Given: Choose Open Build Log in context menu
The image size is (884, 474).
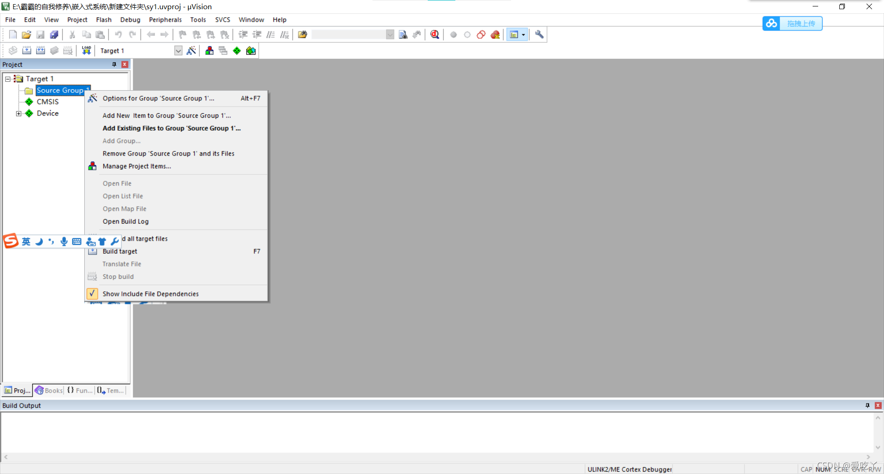Looking at the screenshot, I should coord(176,221).
